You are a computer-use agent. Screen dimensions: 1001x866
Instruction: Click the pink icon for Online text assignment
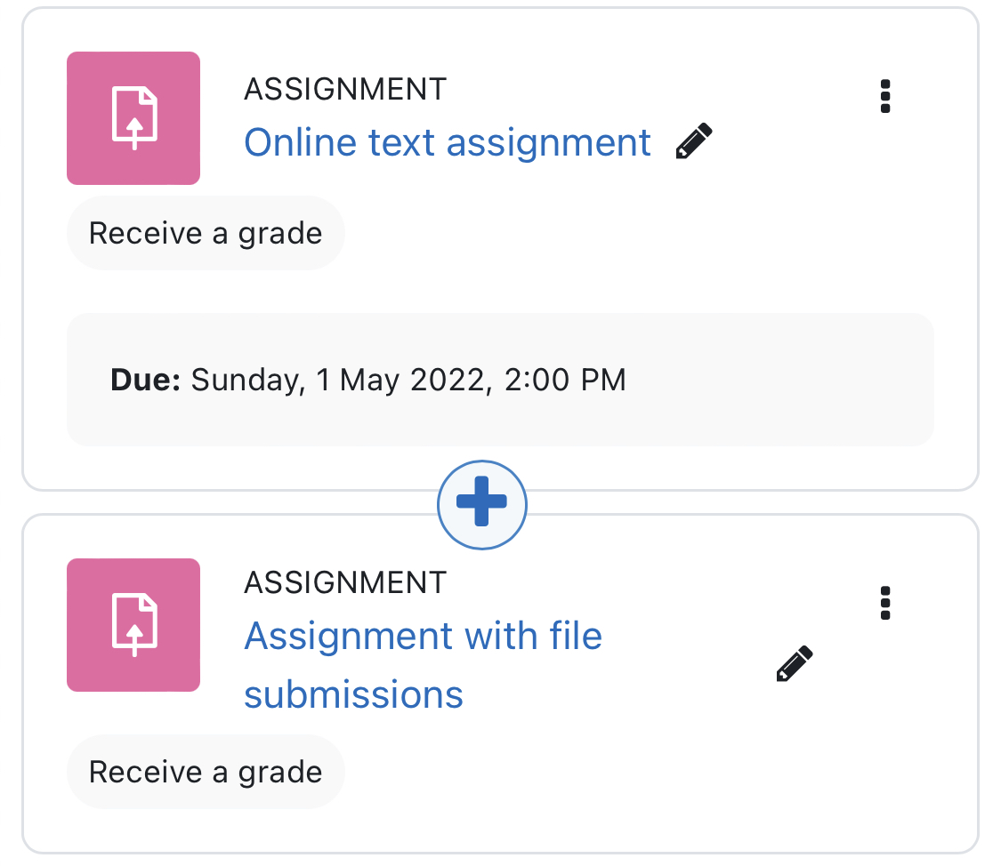coord(133,118)
